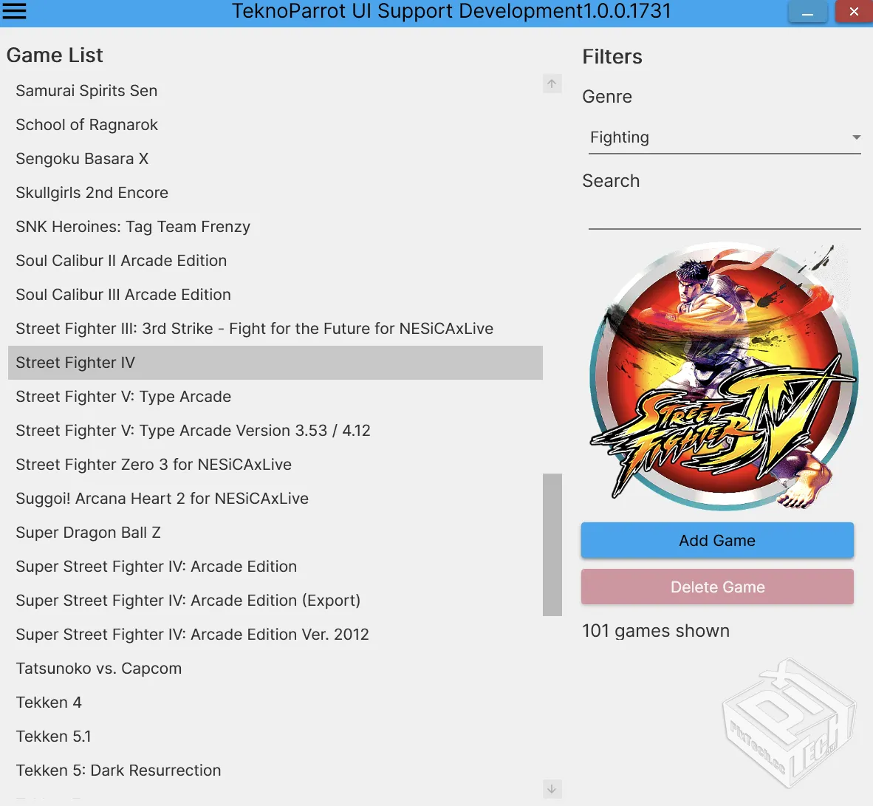The width and height of the screenshot is (873, 806).
Task: Minimize the TeknoParrot window
Action: 807,13
